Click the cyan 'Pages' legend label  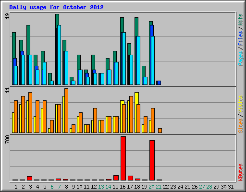(241, 59)
